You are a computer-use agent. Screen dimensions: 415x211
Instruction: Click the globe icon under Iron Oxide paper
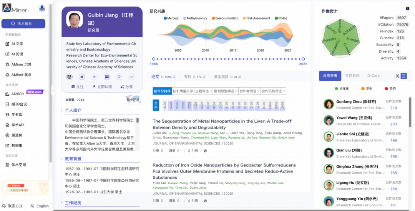tap(205, 201)
